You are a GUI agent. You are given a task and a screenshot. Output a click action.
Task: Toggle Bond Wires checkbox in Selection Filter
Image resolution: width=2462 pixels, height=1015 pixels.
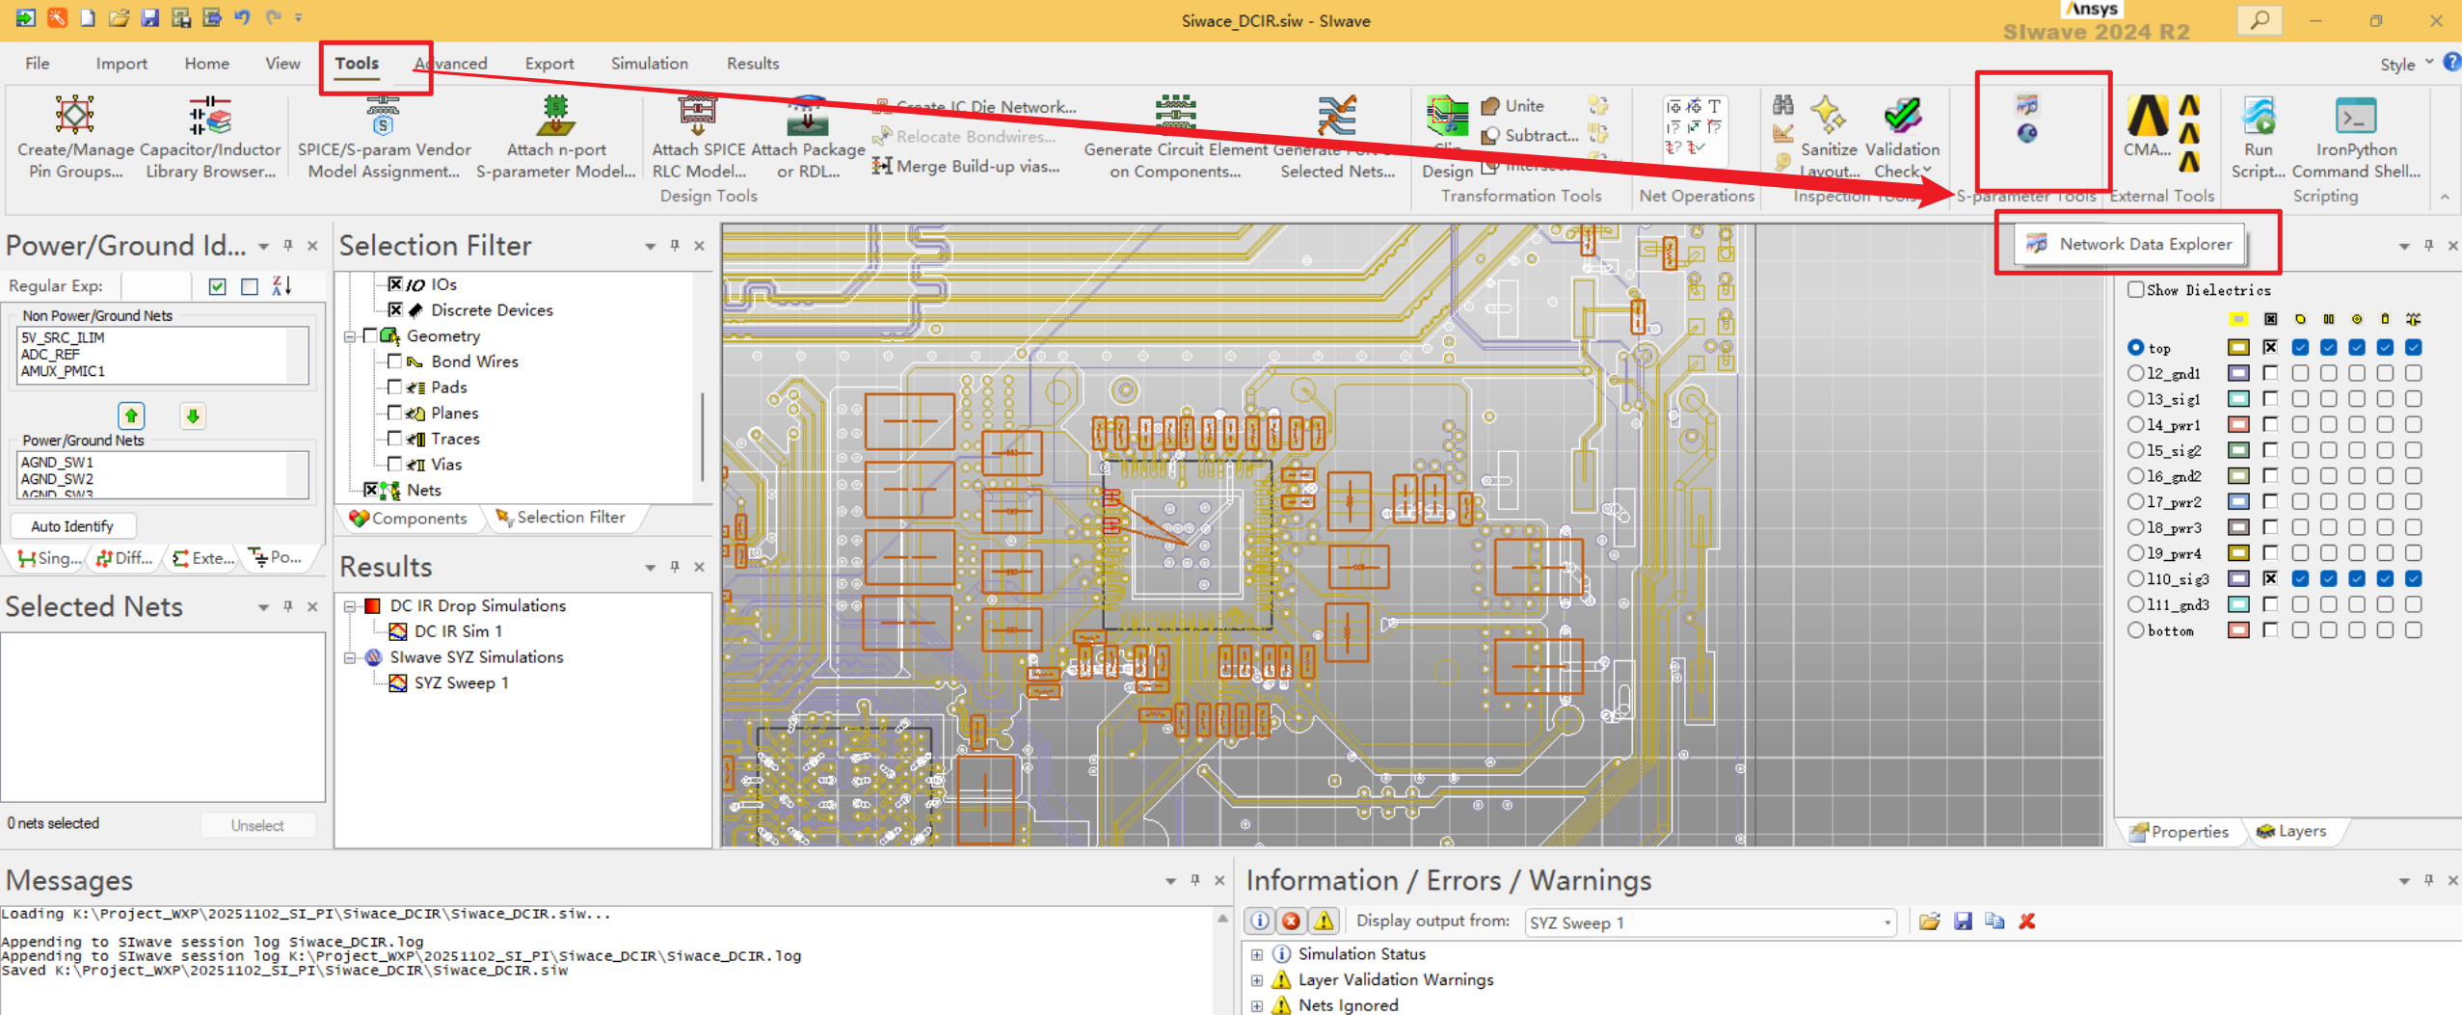(394, 361)
